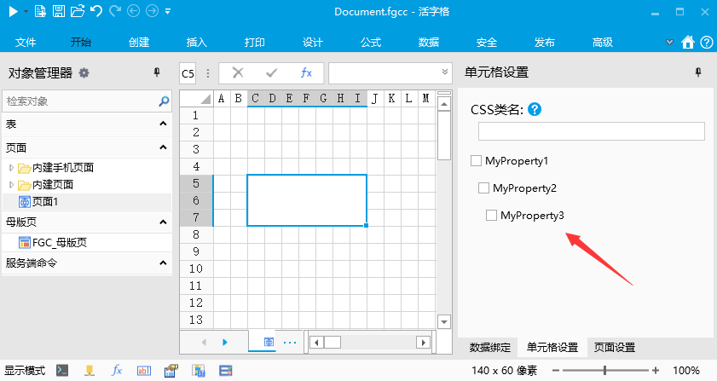The width and height of the screenshot is (717, 381).
Task: Collapse the 页面 section
Action: (x=163, y=147)
